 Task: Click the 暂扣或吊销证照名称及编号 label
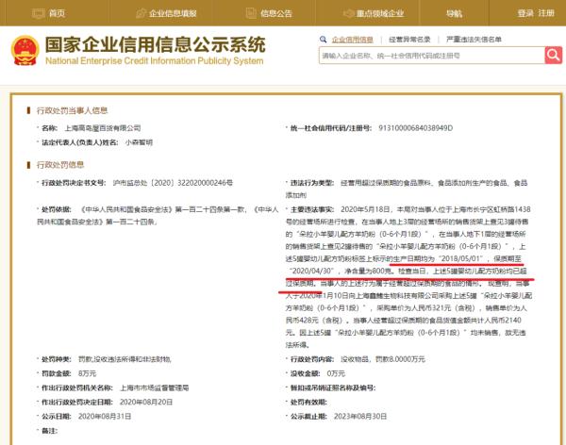333,388
